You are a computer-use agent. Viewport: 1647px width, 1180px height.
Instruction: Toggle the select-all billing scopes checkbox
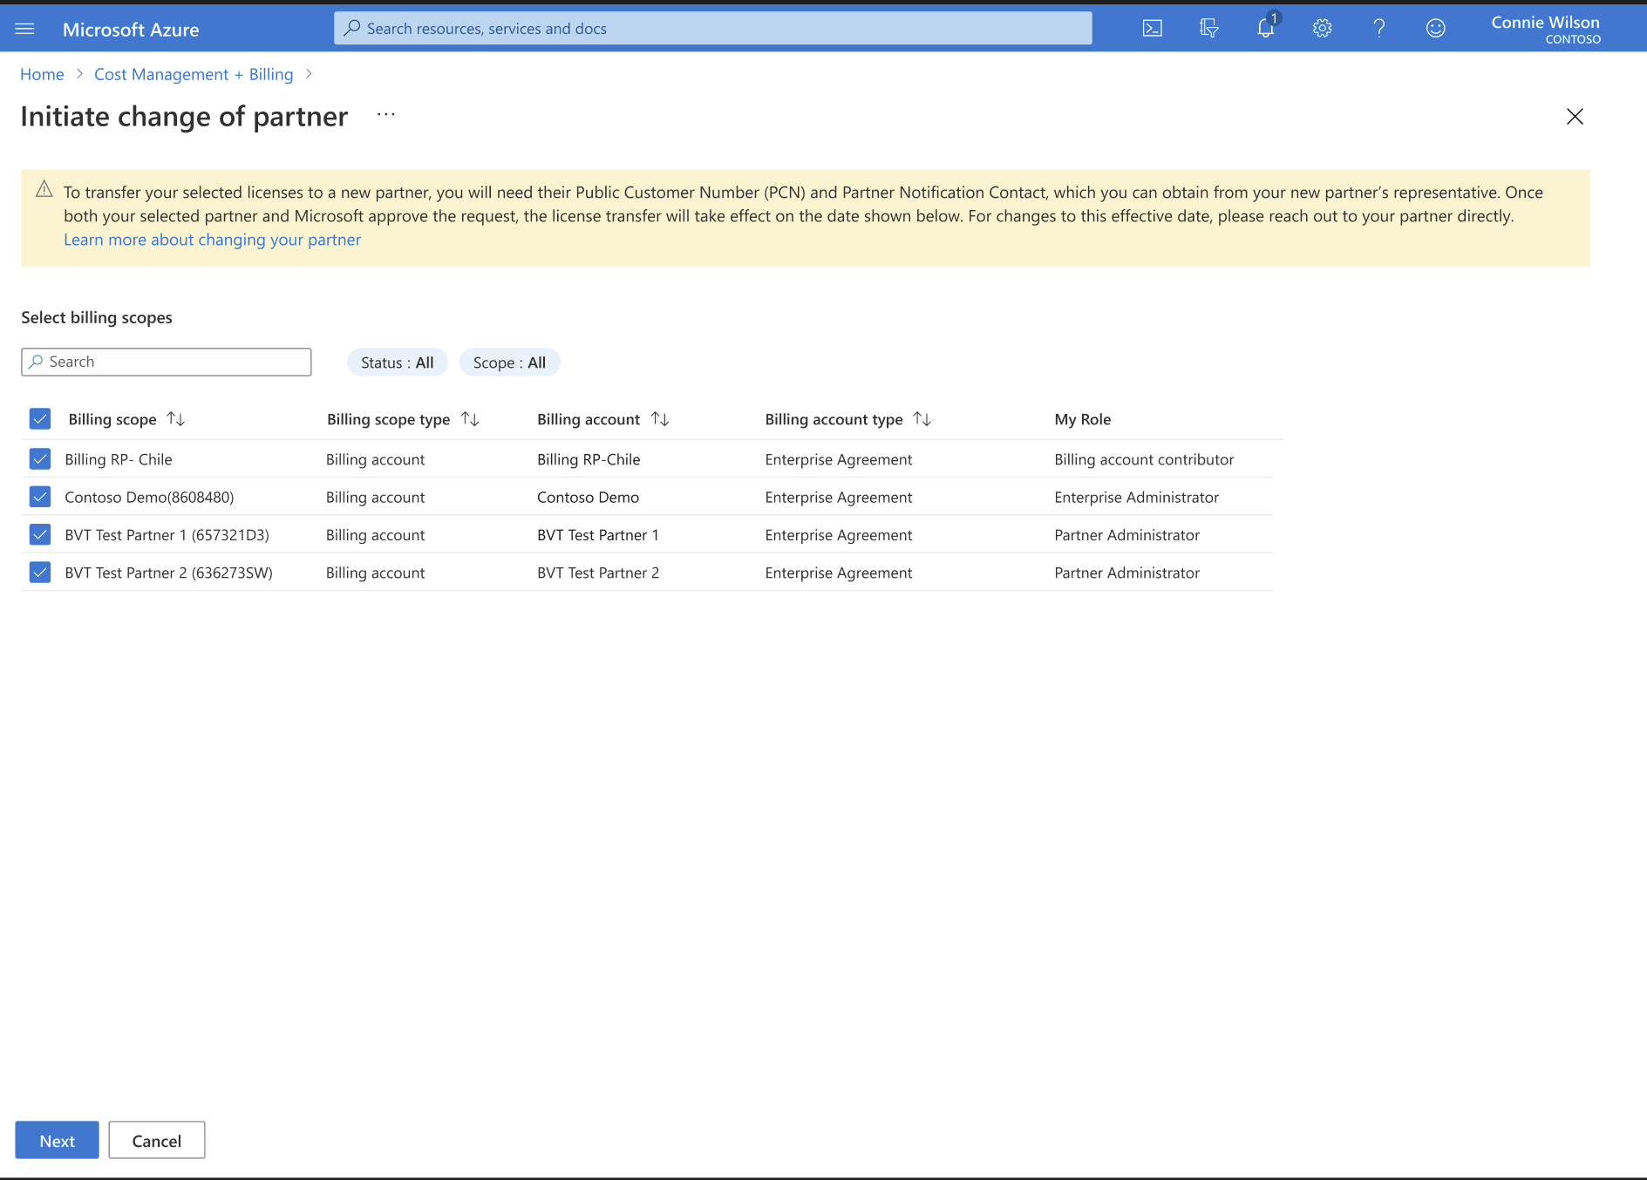[x=40, y=419]
